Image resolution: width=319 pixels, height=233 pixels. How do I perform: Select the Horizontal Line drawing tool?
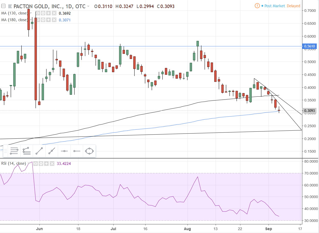64,151
